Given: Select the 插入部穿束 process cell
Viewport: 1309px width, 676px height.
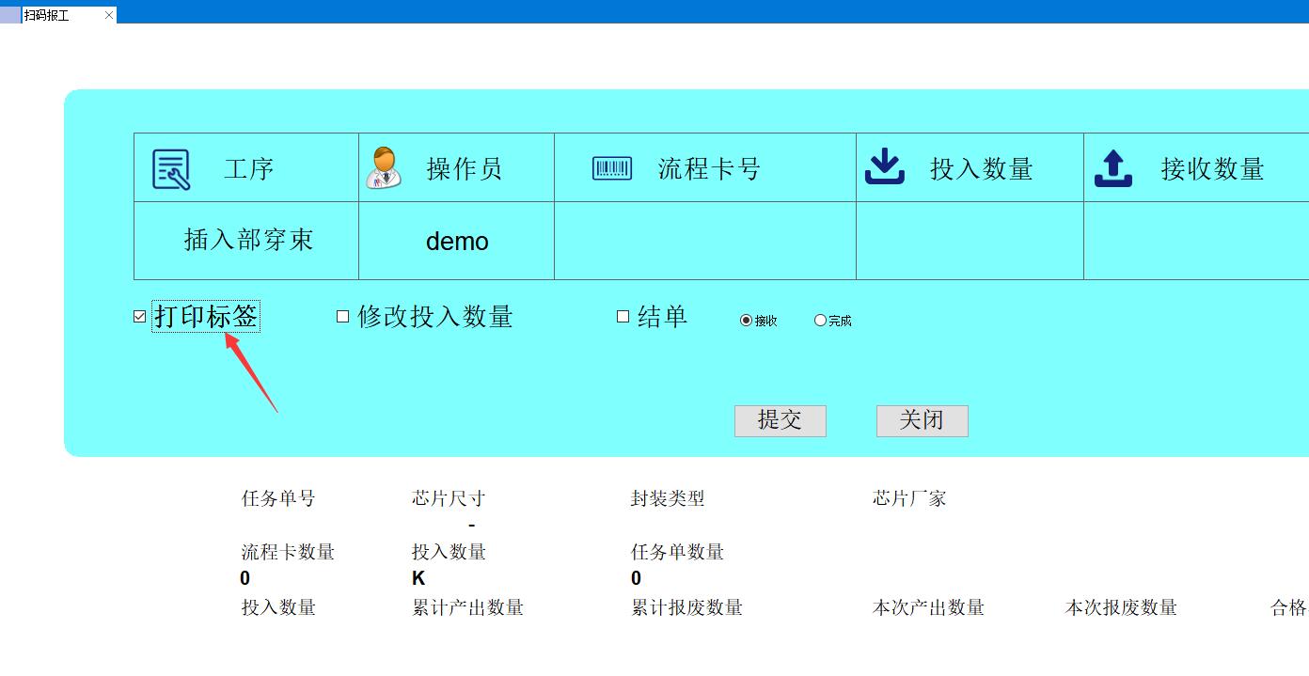Looking at the screenshot, I should [x=247, y=241].
